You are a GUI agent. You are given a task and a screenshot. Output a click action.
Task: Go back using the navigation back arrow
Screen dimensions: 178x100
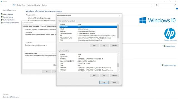tap(2, 5)
